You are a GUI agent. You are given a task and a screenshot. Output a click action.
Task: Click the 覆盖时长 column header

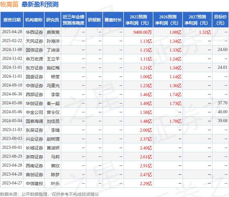pyautogui.click(x=113, y=20)
